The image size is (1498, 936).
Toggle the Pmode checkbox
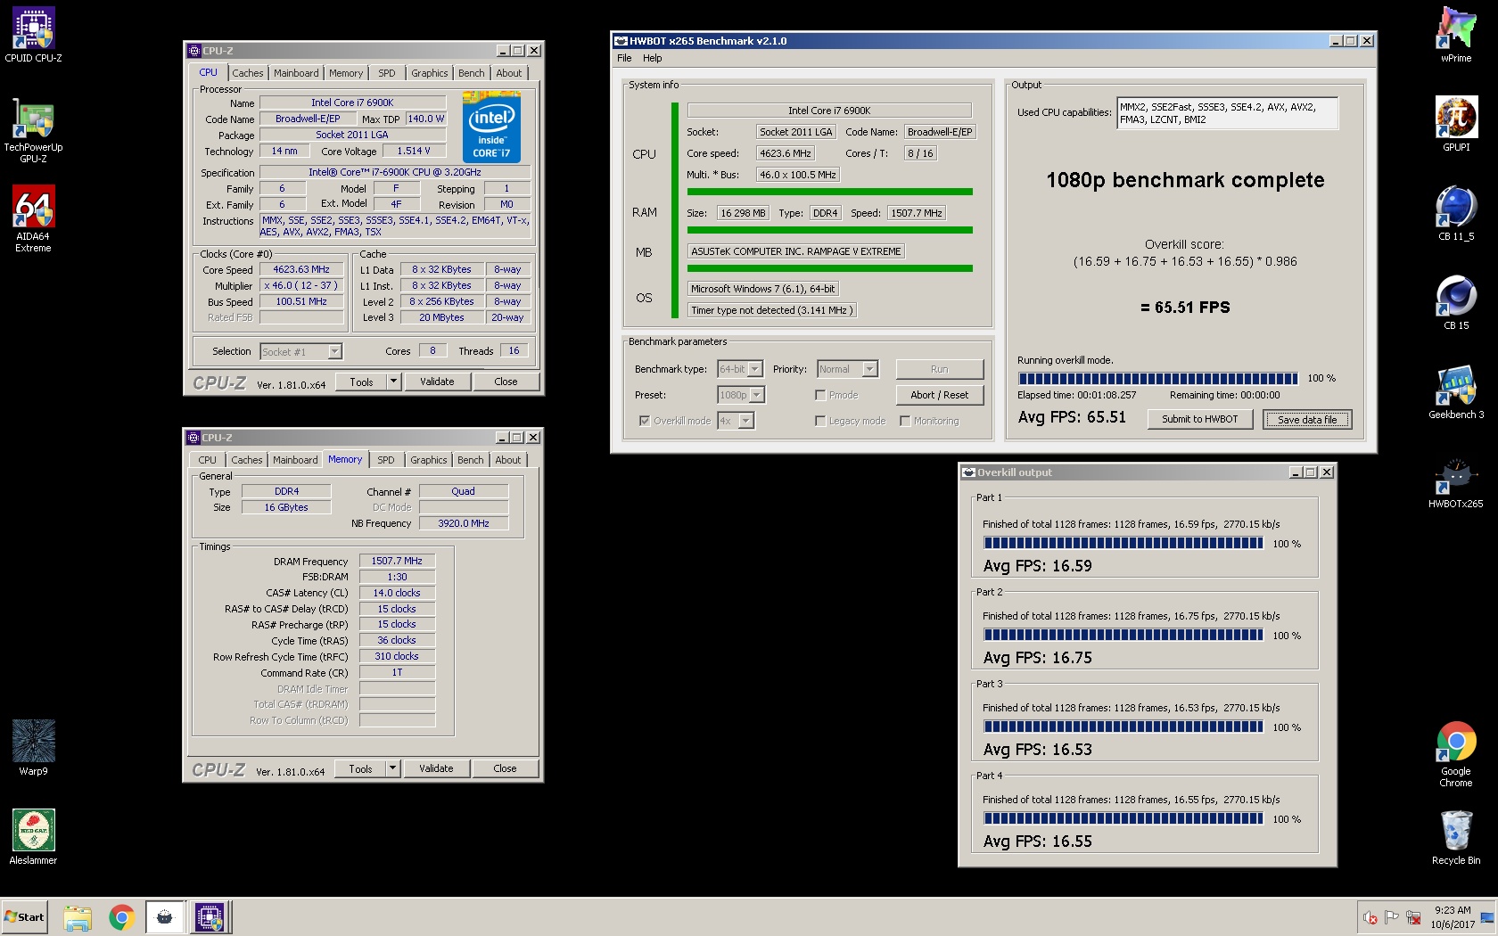coord(819,395)
